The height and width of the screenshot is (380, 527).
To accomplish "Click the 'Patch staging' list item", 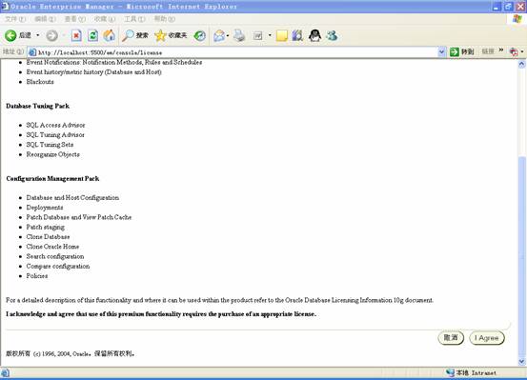I will [46, 227].
